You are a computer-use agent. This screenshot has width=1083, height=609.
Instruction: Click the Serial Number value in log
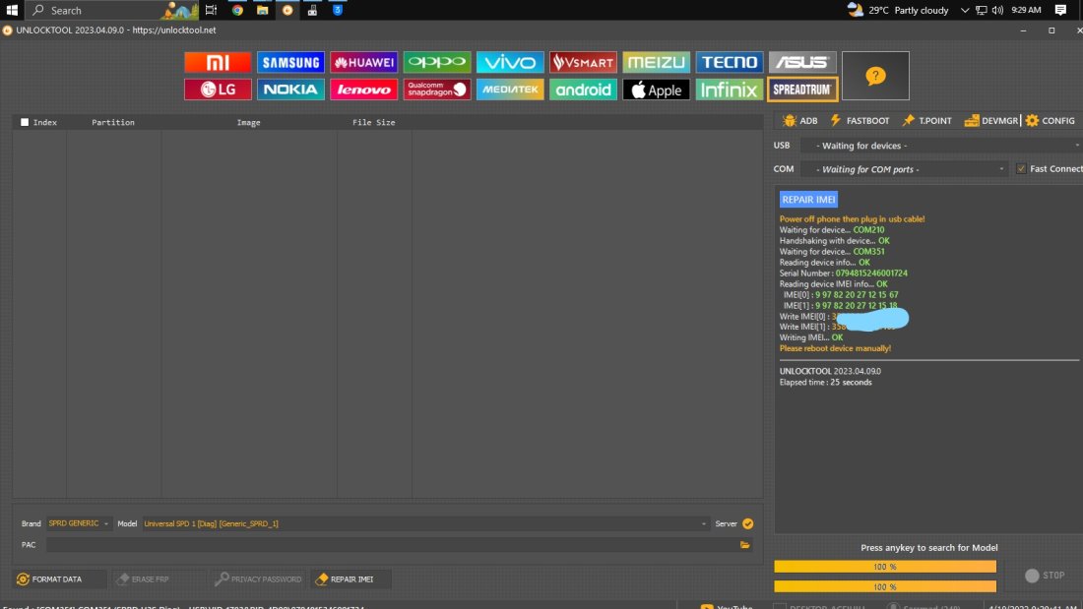tap(871, 274)
